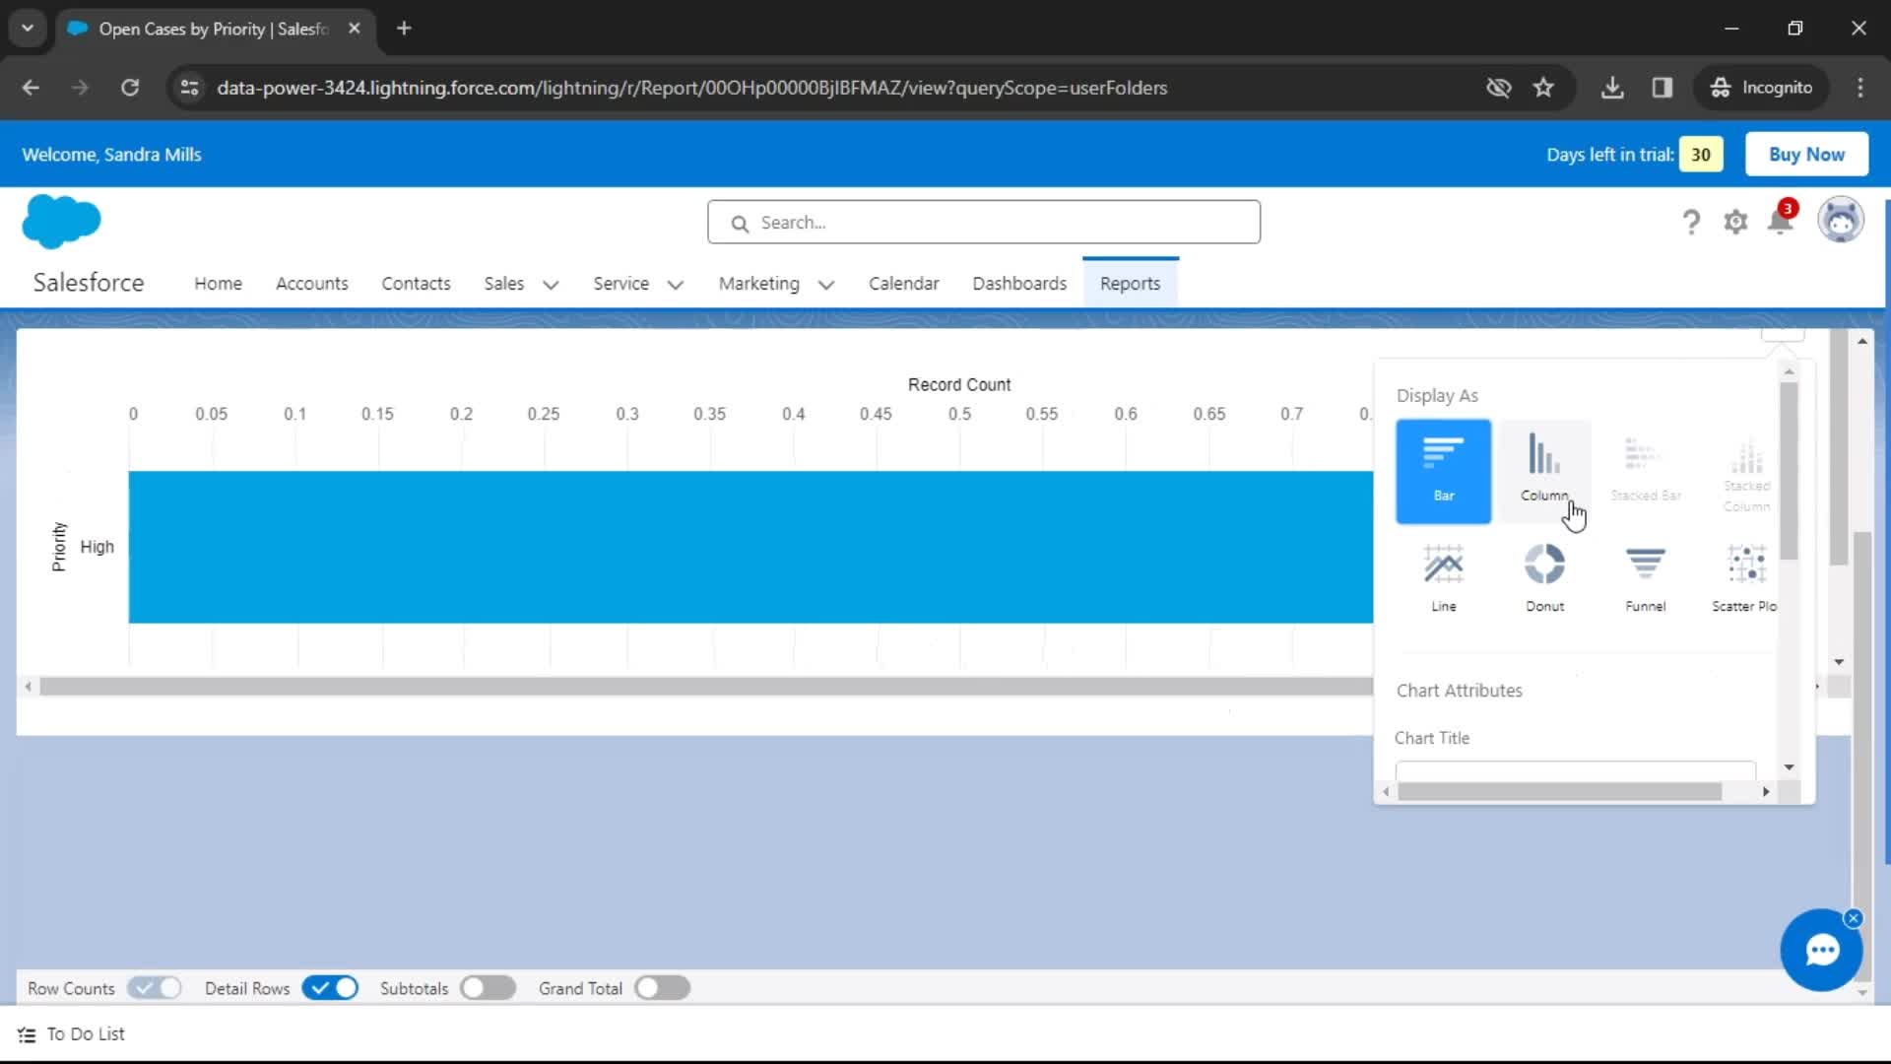This screenshot has width=1891, height=1064.
Task: Bookmark this page with the star icon
Action: 1543,87
